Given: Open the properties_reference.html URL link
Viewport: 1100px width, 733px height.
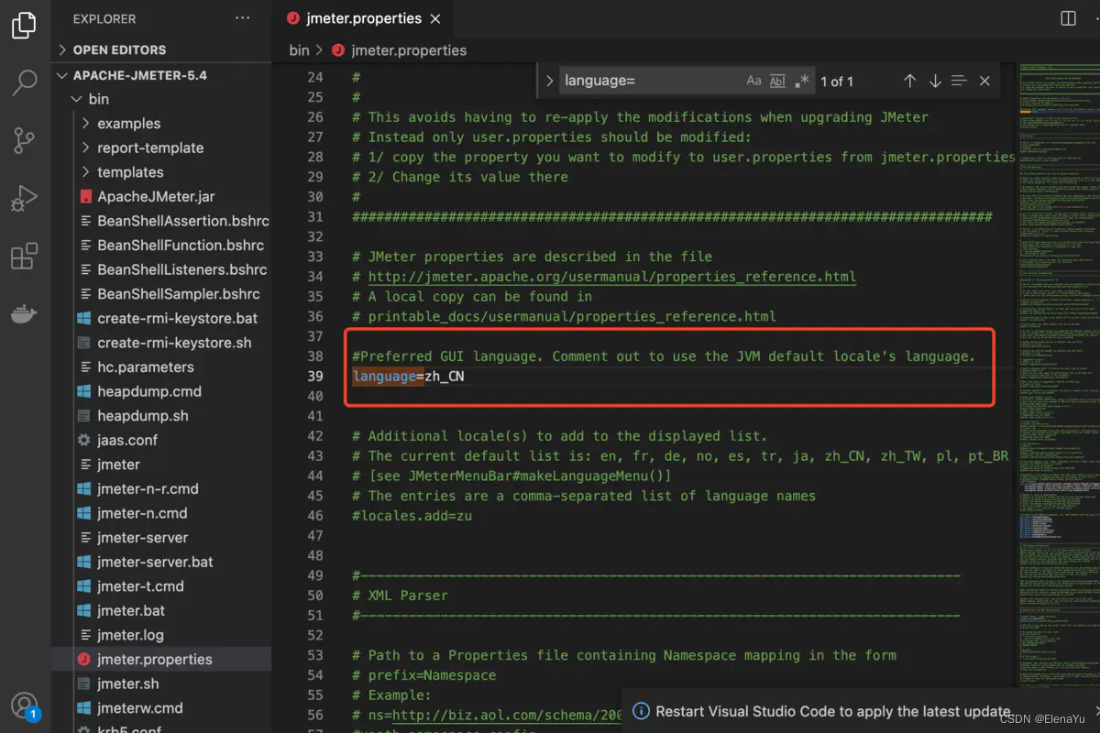Looking at the screenshot, I should point(612,277).
